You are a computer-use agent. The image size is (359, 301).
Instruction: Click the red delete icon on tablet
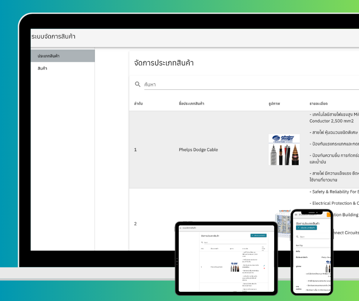(x=264, y=268)
